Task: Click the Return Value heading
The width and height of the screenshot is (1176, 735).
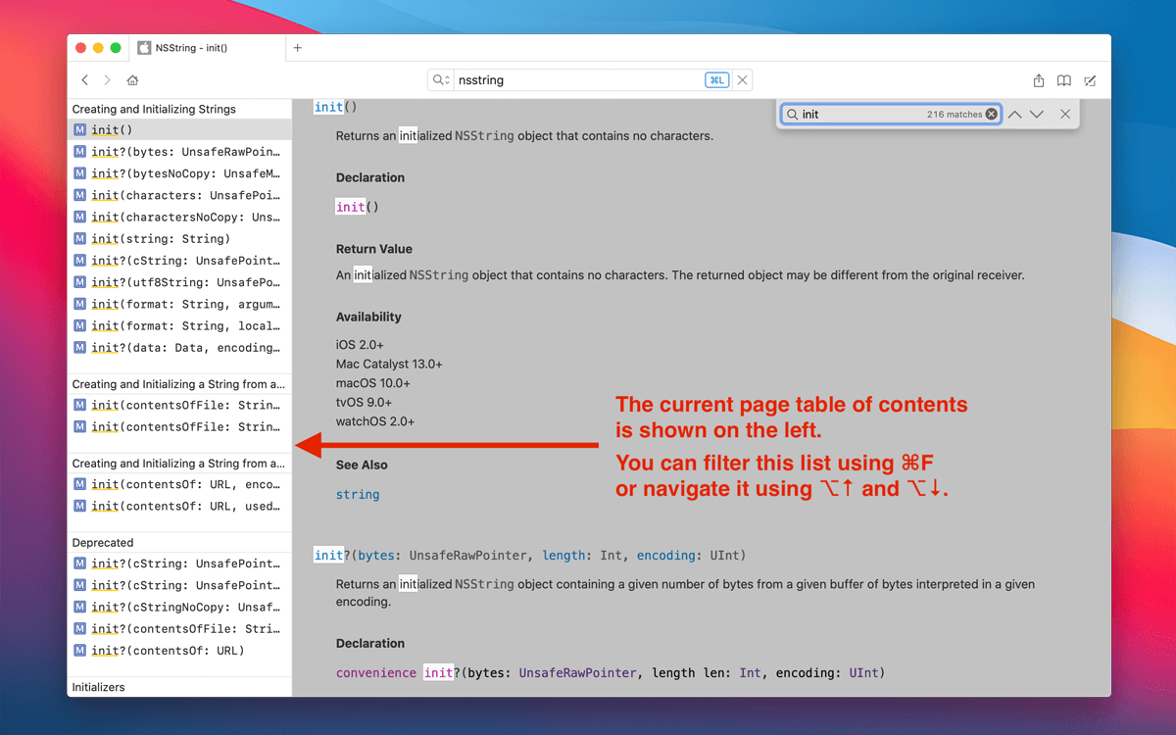Action: coord(374,249)
